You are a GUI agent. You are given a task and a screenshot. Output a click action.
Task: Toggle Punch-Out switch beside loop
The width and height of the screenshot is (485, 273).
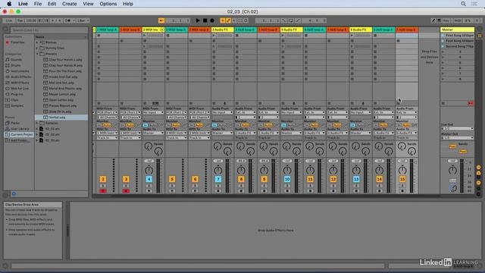click(x=298, y=20)
